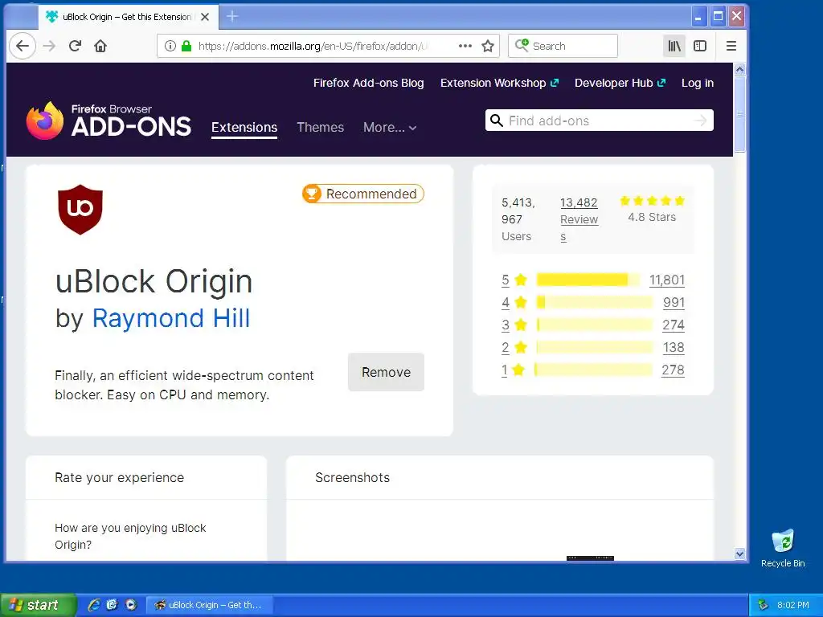
Task: Click the 1 star rating bar
Action: click(593, 370)
